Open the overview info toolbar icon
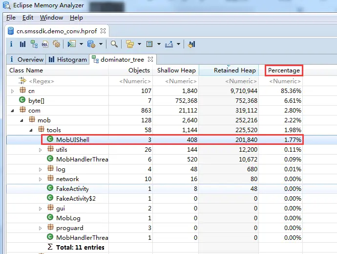Viewport: 337px width, 254px height. point(11,44)
